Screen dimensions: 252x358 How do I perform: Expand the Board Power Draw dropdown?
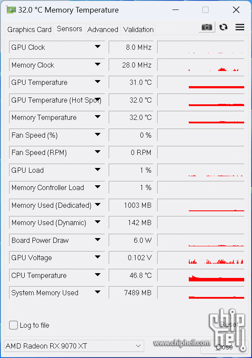click(97, 239)
